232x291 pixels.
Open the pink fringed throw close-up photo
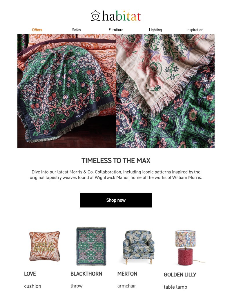(x=165, y=91)
